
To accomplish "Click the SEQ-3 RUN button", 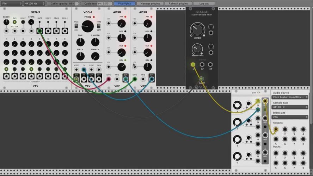I will 15,22.
